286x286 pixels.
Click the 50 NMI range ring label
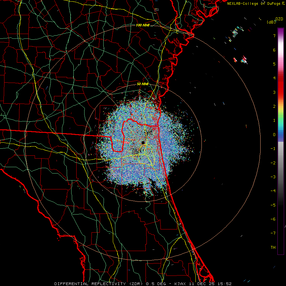[143, 84]
